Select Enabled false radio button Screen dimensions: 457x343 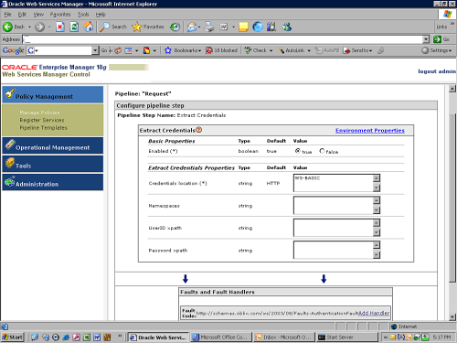pyautogui.click(x=322, y=151)
